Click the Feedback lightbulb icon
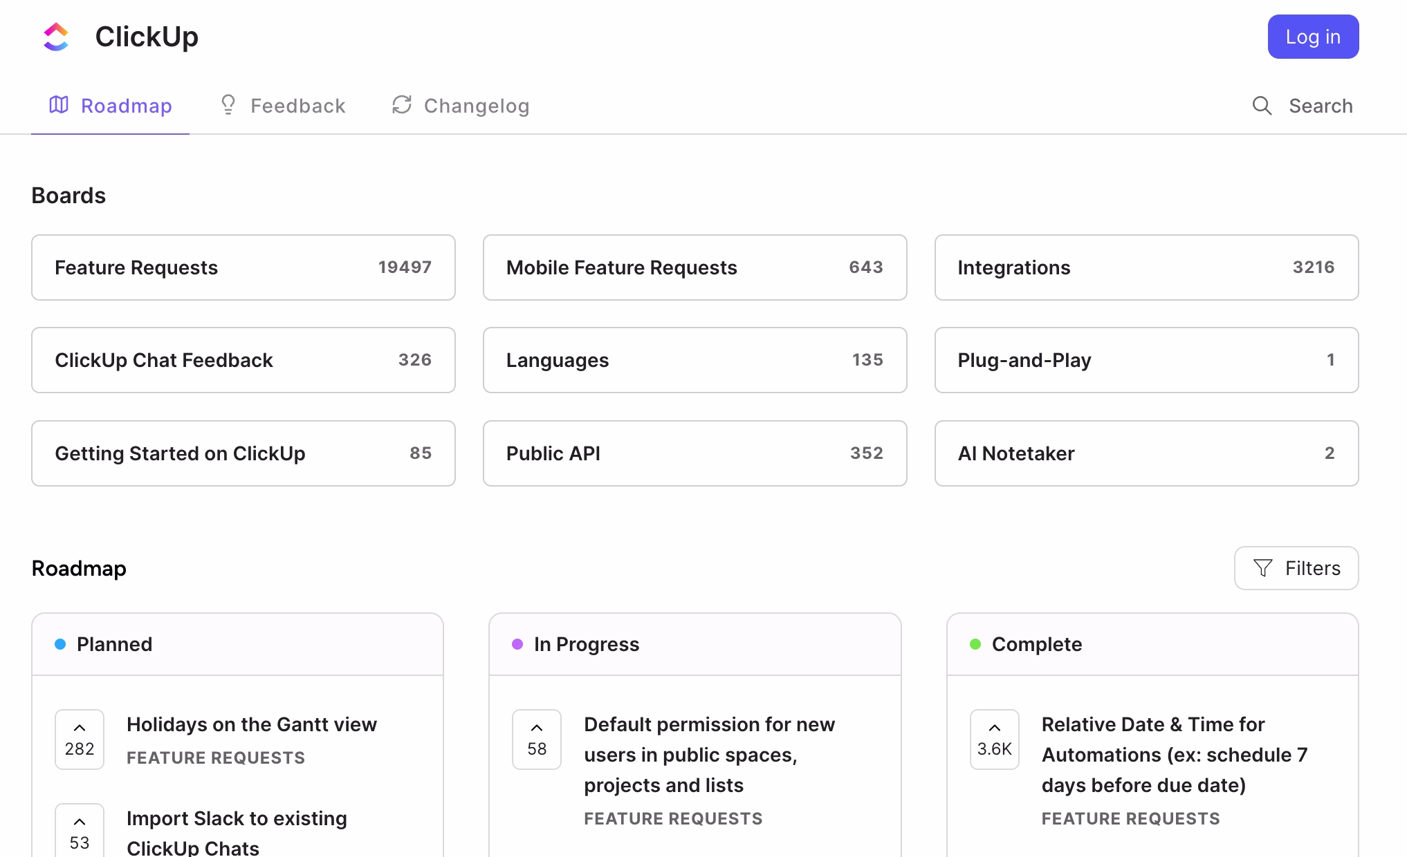This screenshot has width=1407, height=857. [228, 105]
